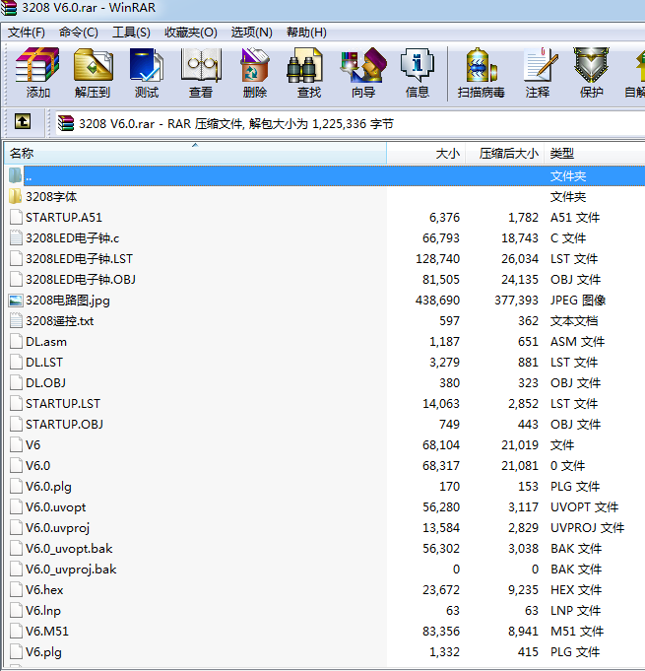Select the 3208电路图.jpg image icon
Viewport: 645px width, 671px height.
[16, 301]
